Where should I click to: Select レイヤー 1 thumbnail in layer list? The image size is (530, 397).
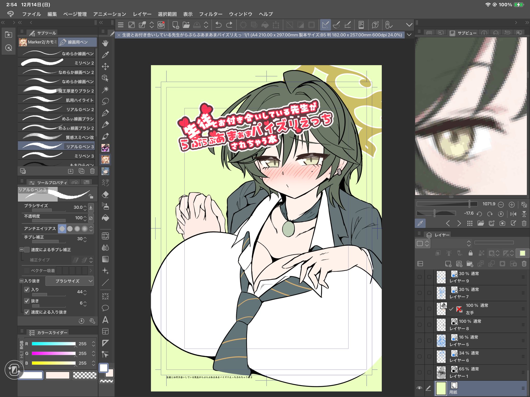[441, 372]
